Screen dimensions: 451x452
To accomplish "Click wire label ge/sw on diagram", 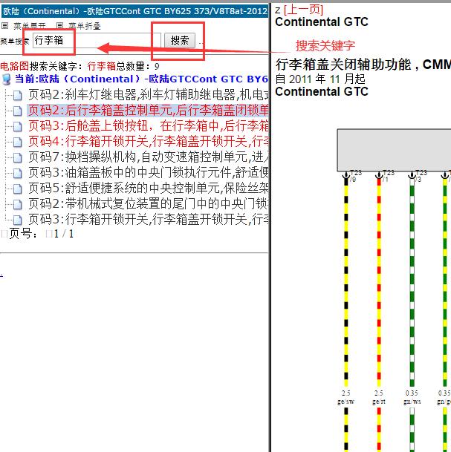I will pos(346,402).
